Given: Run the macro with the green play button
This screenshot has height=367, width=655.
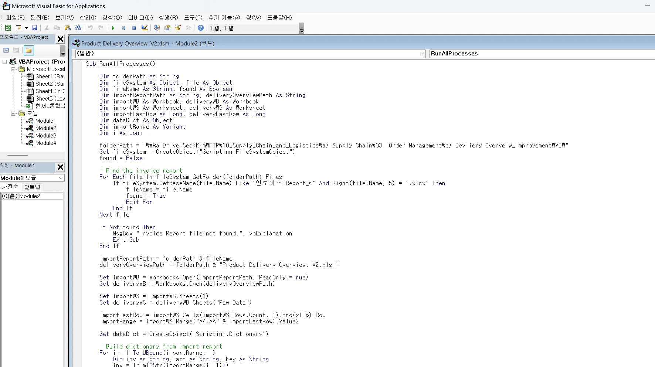Looking at the screenshot, I should pyautogui.click(x=113, y=28).
